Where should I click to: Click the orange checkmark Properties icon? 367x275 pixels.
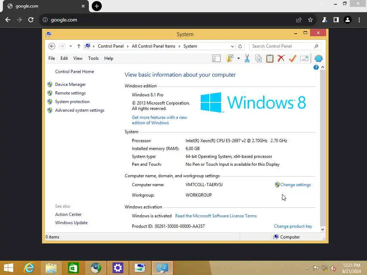point(292,58)
